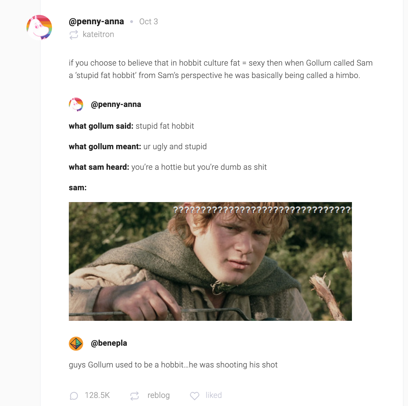Image resolution: width=408 pixels, height=406 pixels.
Task: Open the small penny-anna avatar in thread
Action: coord(76,104)
